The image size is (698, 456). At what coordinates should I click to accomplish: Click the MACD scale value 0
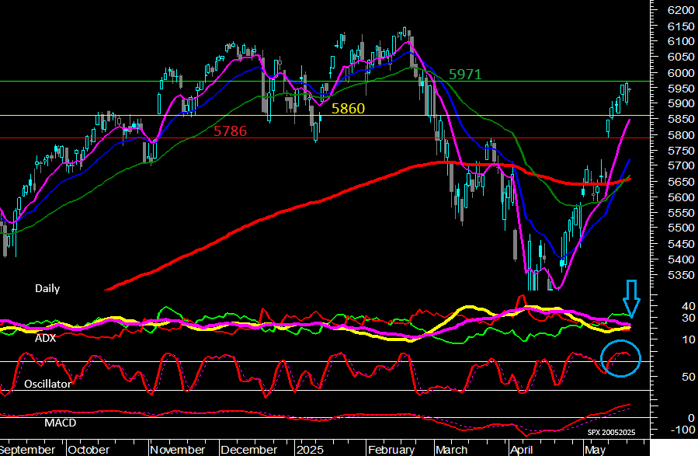[x=691, y=418]
